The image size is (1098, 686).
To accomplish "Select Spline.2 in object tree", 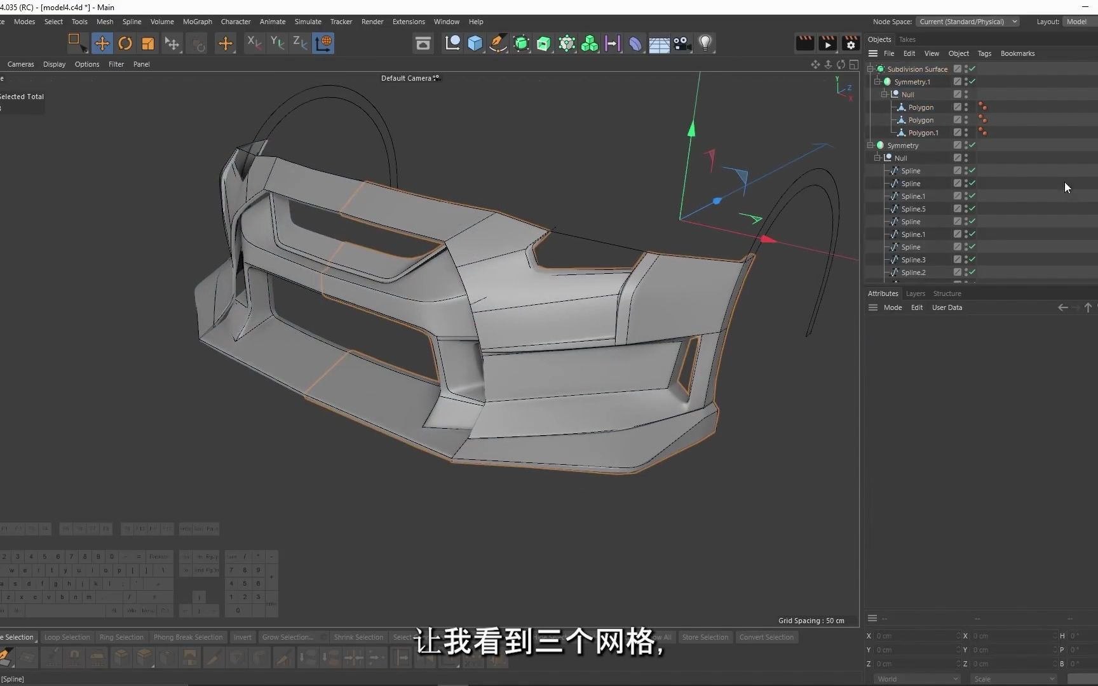I will coord(913,272).
